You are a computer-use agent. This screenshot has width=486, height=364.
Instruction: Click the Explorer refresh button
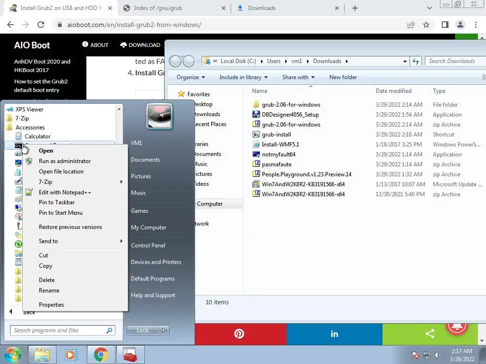(416, 61)
